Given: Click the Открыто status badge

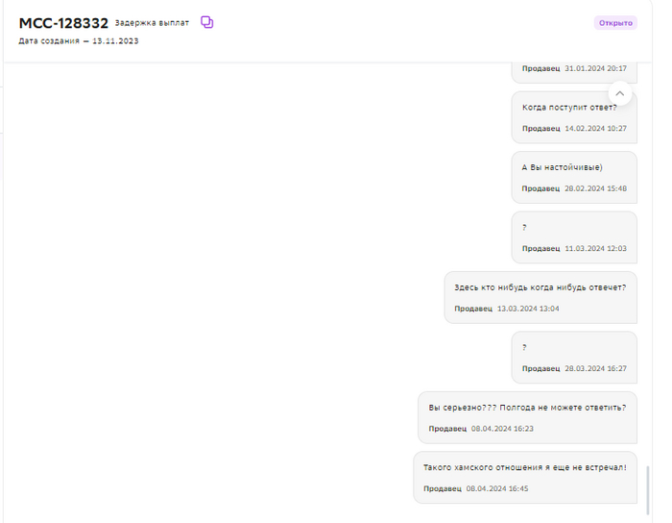Looking at the screenshot, I should point(615,23).
